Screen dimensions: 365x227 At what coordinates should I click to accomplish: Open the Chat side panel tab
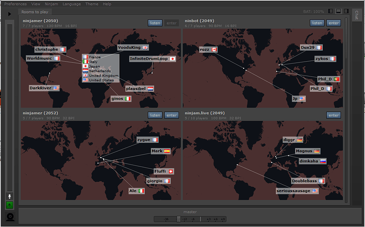click(x=357, y=15)
